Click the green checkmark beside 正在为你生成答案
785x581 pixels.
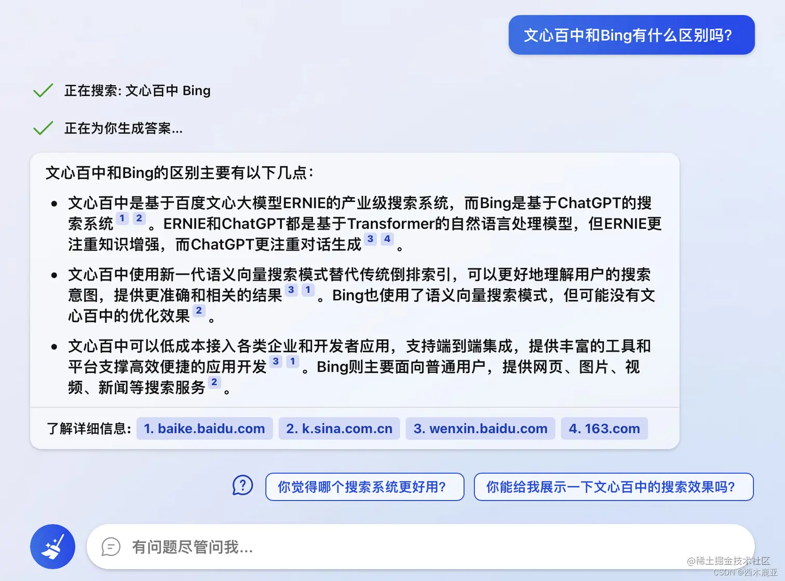coord(43,128)
